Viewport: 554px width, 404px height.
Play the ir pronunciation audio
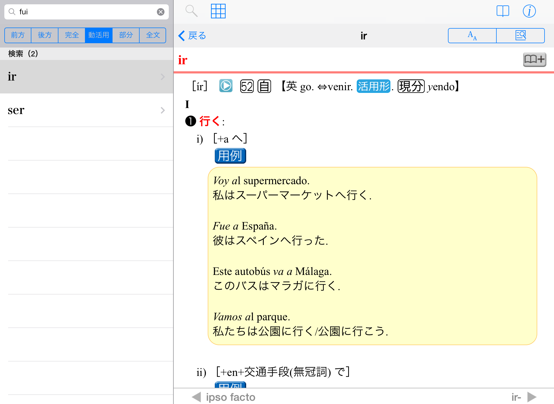pyautogui.click(x=226, y=86)
